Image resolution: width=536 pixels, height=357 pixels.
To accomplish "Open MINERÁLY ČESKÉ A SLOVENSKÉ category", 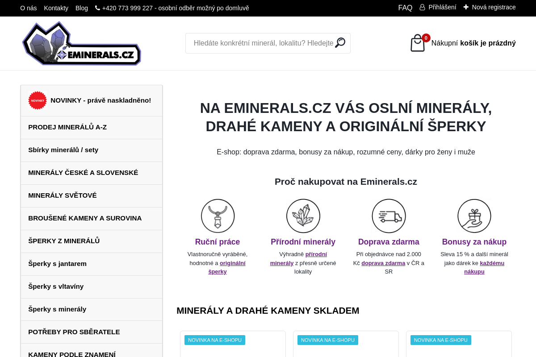I will [x=92, y=173].
